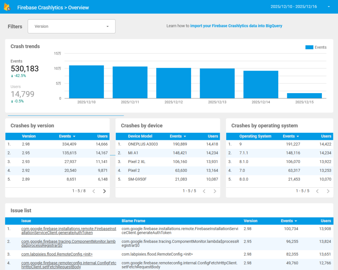
Task: Click next page arrow in Crashes by operating system
Action: (328, 191)
